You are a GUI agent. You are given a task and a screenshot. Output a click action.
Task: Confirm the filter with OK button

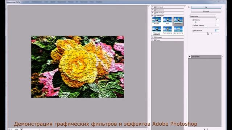click(206, 7)
